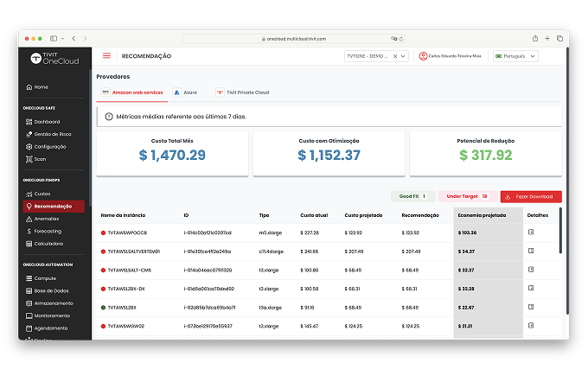Viewport: 588px width, 382px height.
Task: Open Gestão de Risco in sidebar
Action: pos(52,134)
